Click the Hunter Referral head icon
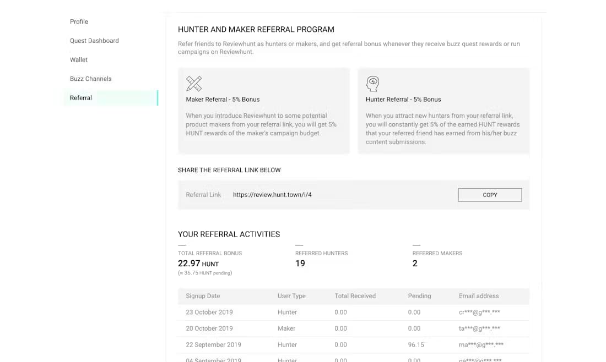The height and width of the screenshot is (362, 606). [x=372, y=84]
